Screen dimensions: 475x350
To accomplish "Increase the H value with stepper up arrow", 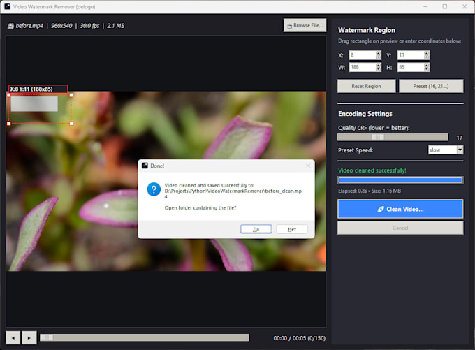I will point(427,65).
